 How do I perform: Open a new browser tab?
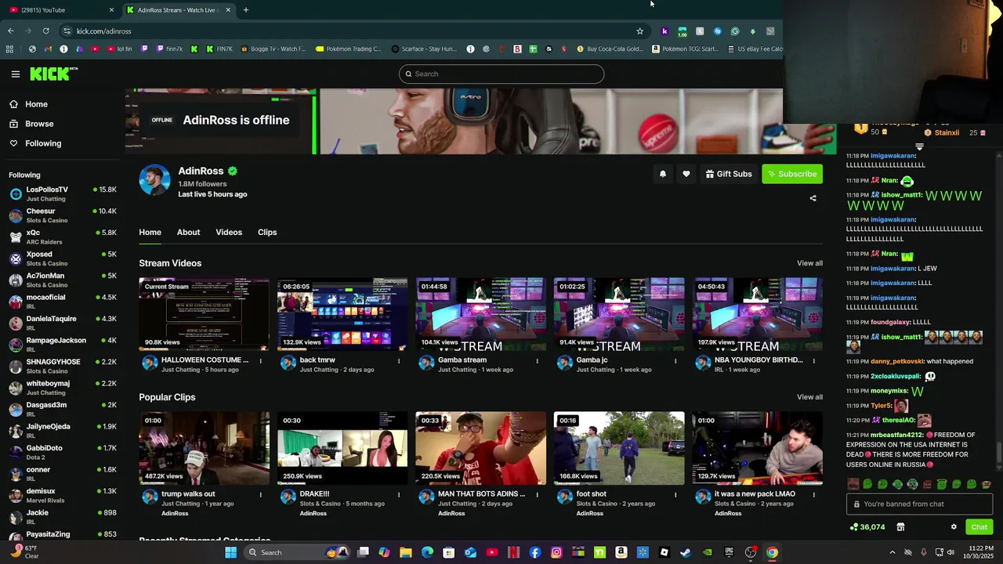tap(246, 10)
